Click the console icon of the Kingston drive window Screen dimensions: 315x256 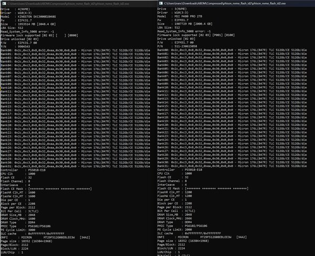(4, 4)
